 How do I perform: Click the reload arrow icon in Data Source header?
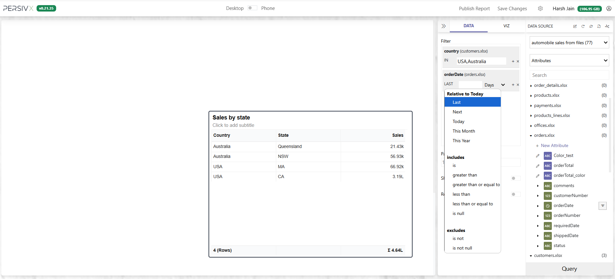(x=583, y=26)
